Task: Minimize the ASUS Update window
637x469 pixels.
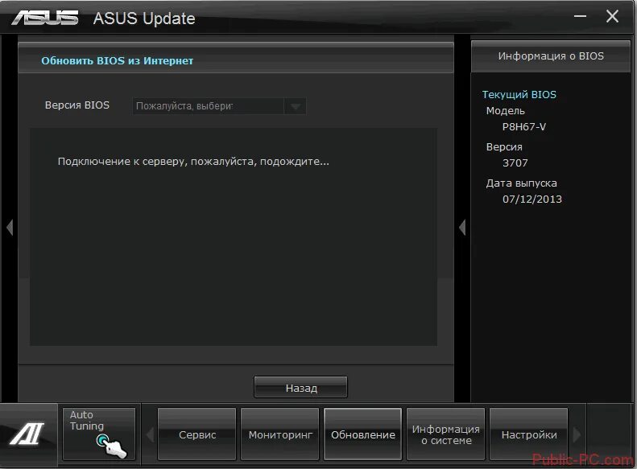Action: 580,17
